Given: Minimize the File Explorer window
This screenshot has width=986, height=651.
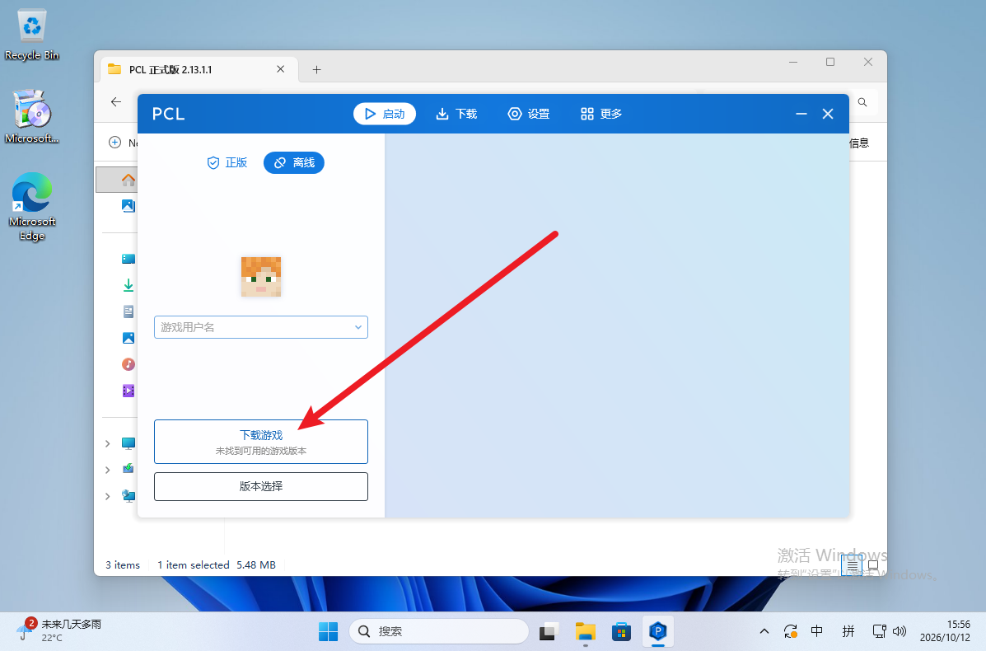Looking at the screenshot, I should pyautogui.click(x=793, y=62).
